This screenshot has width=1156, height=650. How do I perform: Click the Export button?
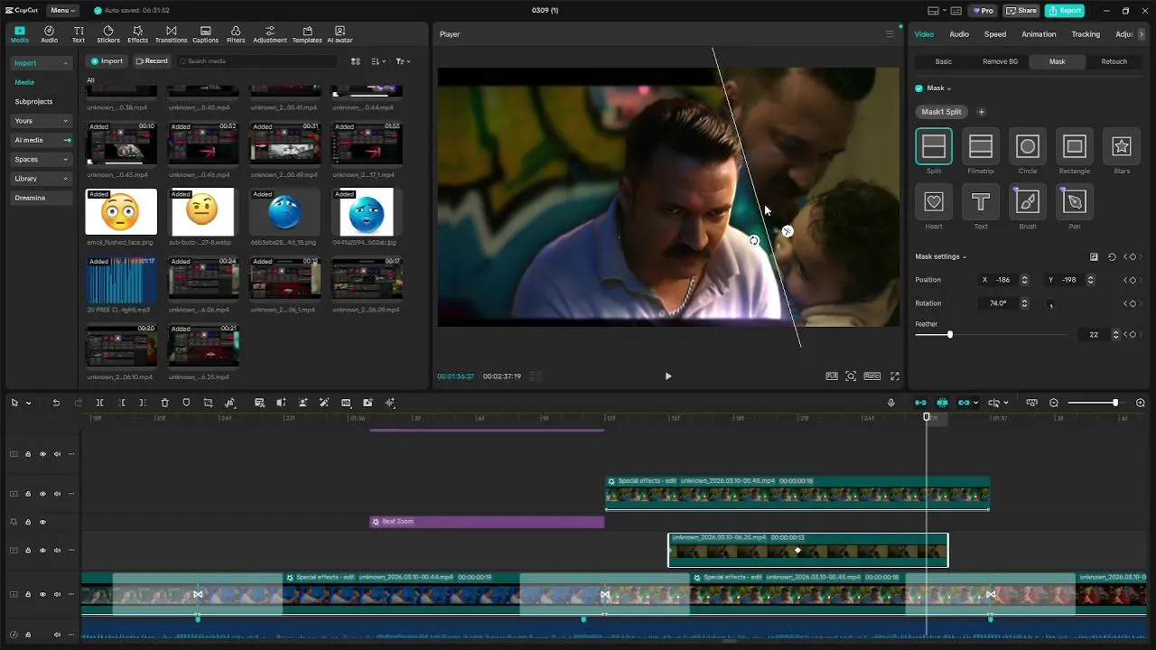1064,11
